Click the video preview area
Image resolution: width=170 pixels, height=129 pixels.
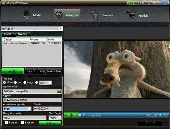117,69
